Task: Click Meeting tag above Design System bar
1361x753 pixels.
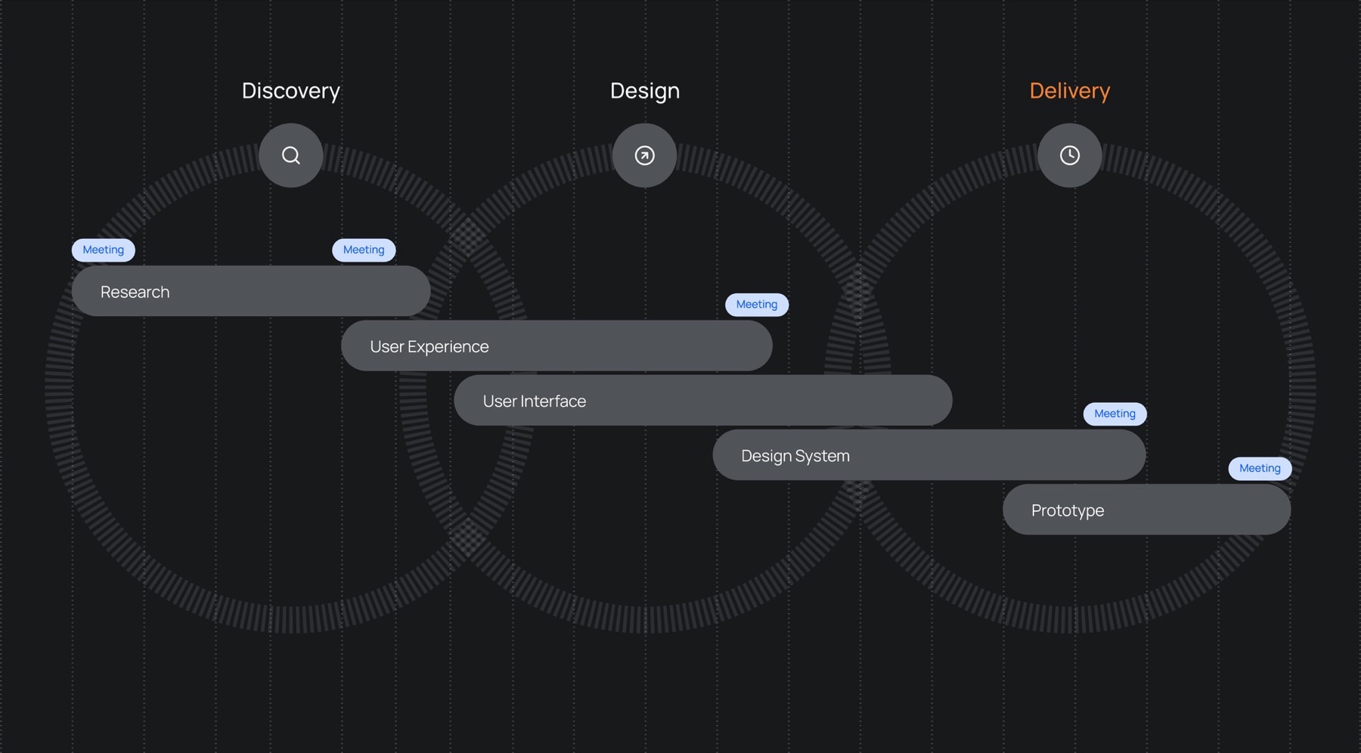Action: pyautogui.click(x=1115, y=414)
